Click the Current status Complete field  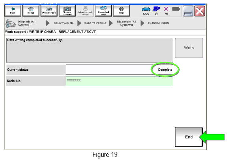click(x=119, y=70)
